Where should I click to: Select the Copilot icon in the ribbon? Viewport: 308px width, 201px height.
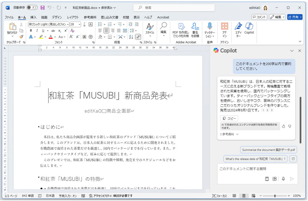point(249,29)
